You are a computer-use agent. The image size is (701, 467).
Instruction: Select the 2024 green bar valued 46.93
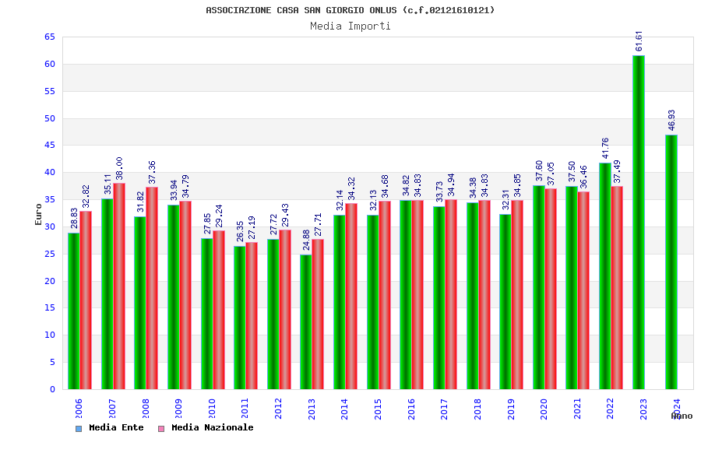pos(671,262)
